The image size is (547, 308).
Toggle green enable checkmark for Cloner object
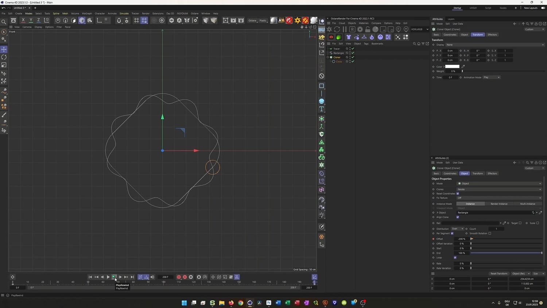tap(353, 57)
